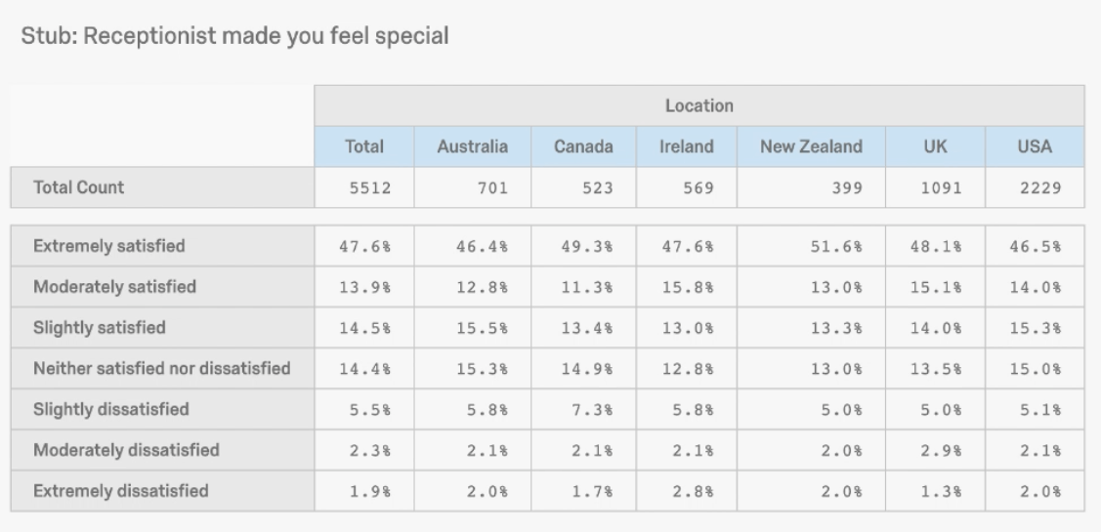Select the 5512 total count cell
This screenshot has width=1101, height=532.
[x=364, y=187]
